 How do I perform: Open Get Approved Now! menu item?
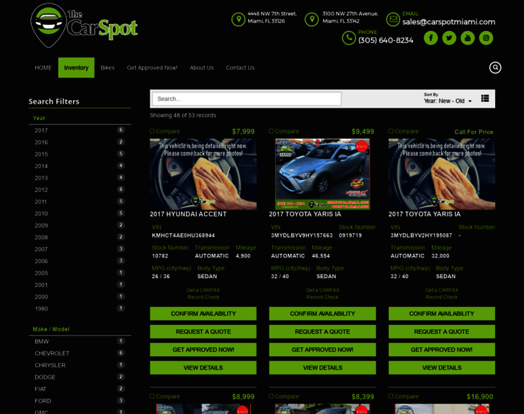(152, 68)
